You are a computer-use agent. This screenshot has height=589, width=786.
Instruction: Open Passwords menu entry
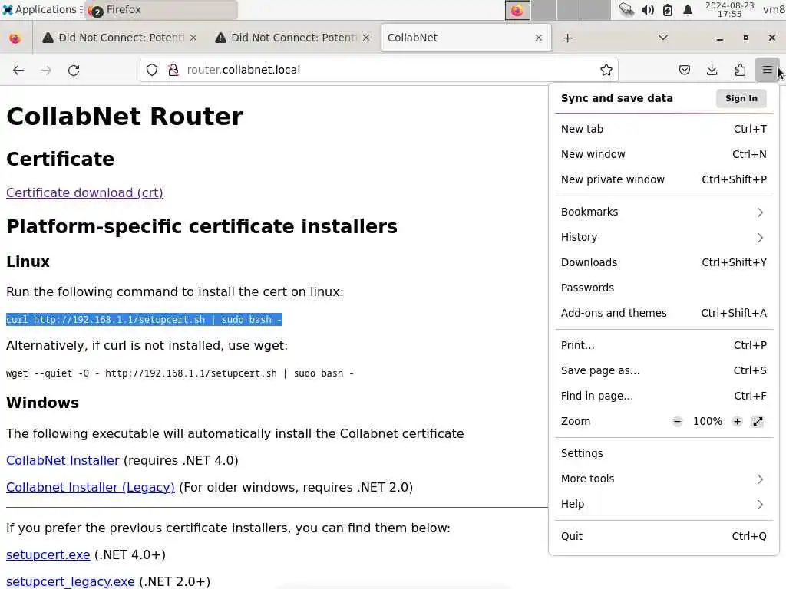(664, 288)
